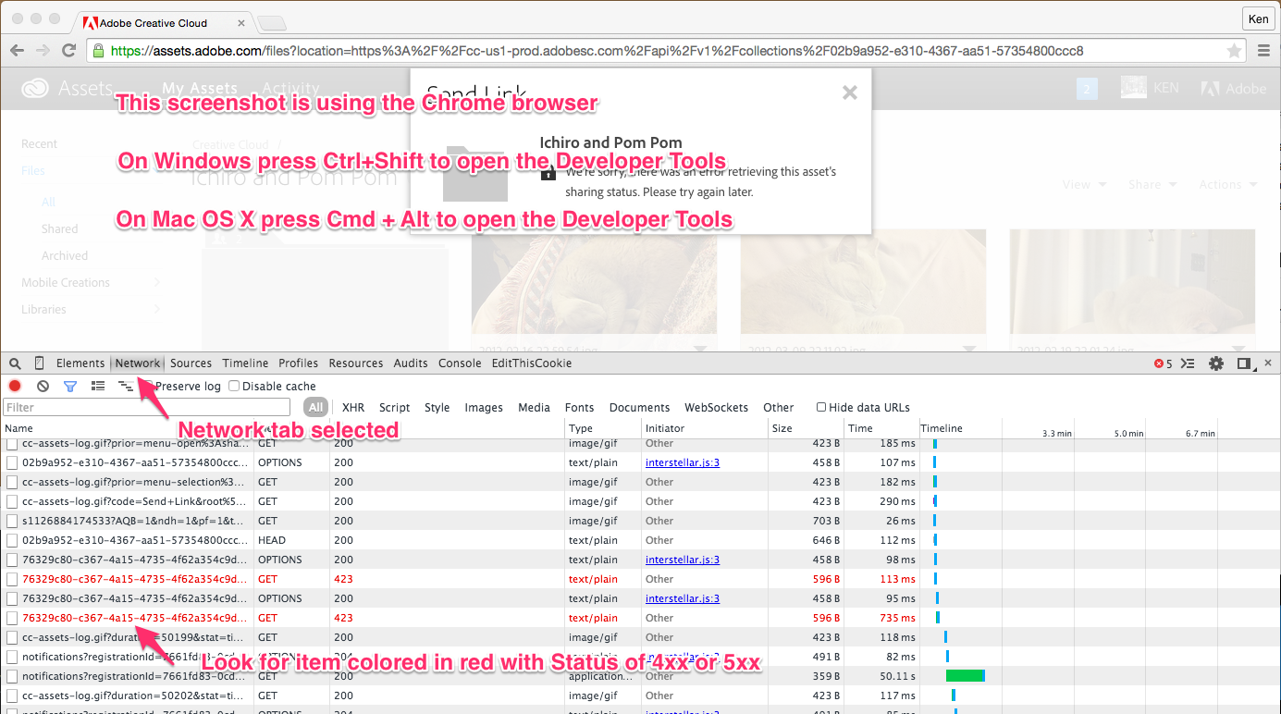Screen dimensions: 1281x714
Task: Reload the page with the refresh icon
Action: point(68,51)
